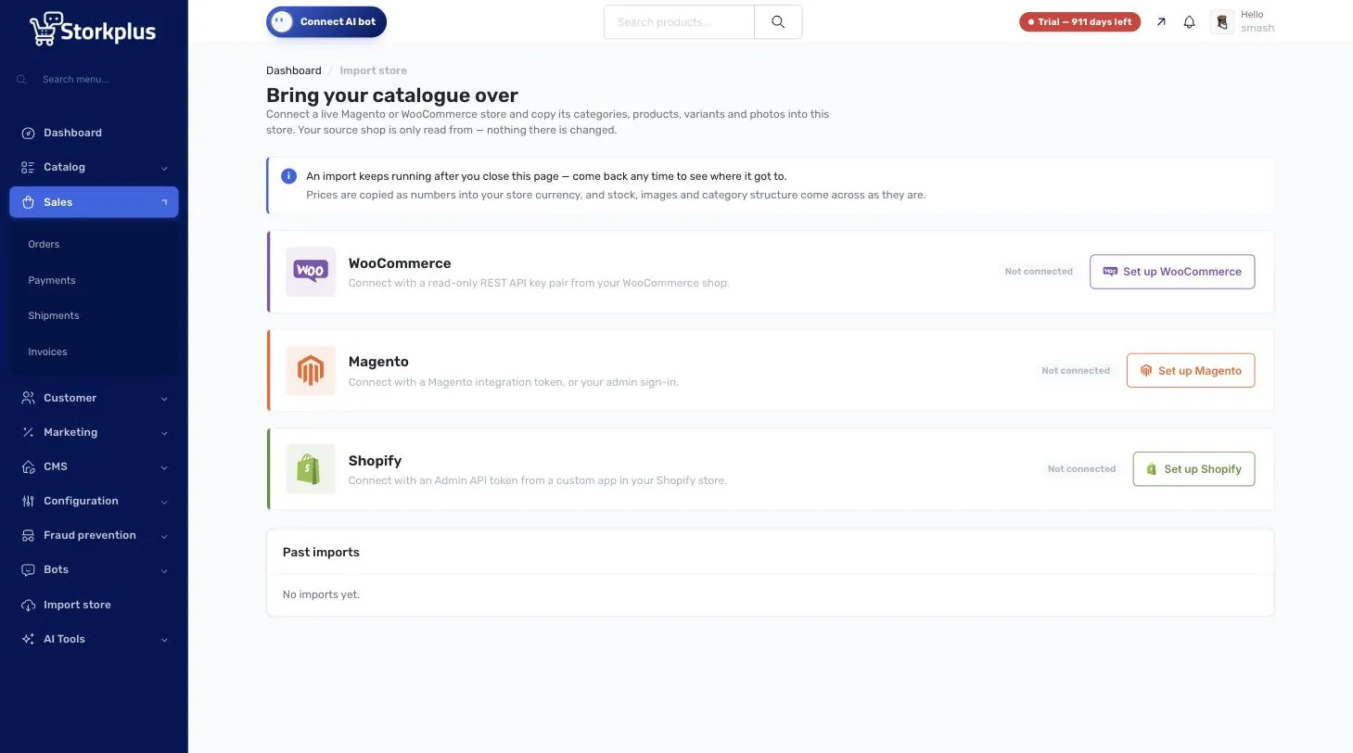Screen dimensions: 1353x753
Task: Click the Configuration sliders icon
Action: pos(28,501)
